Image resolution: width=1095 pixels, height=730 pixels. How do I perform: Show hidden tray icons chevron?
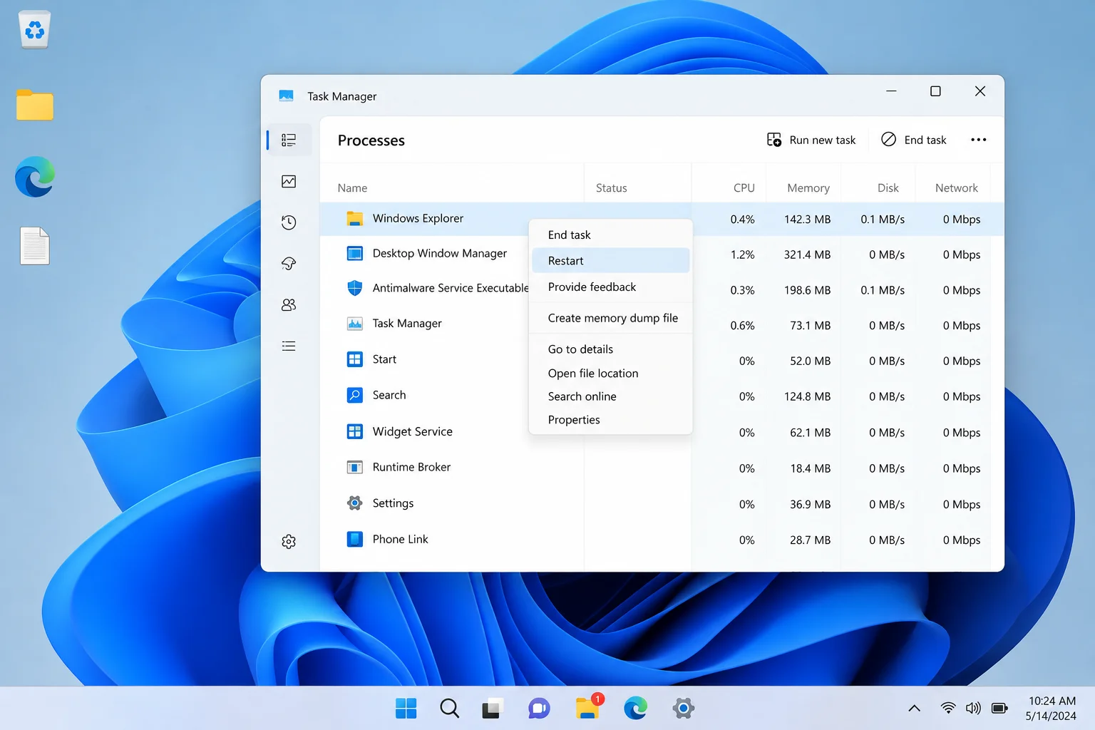[915, 708]
